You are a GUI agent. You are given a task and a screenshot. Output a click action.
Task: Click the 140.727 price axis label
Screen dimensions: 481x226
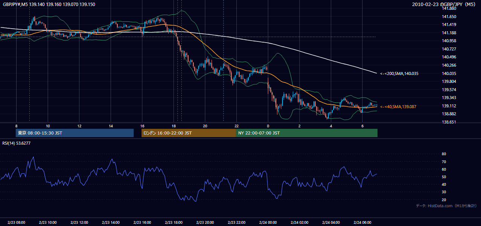[x=449, y=49]
